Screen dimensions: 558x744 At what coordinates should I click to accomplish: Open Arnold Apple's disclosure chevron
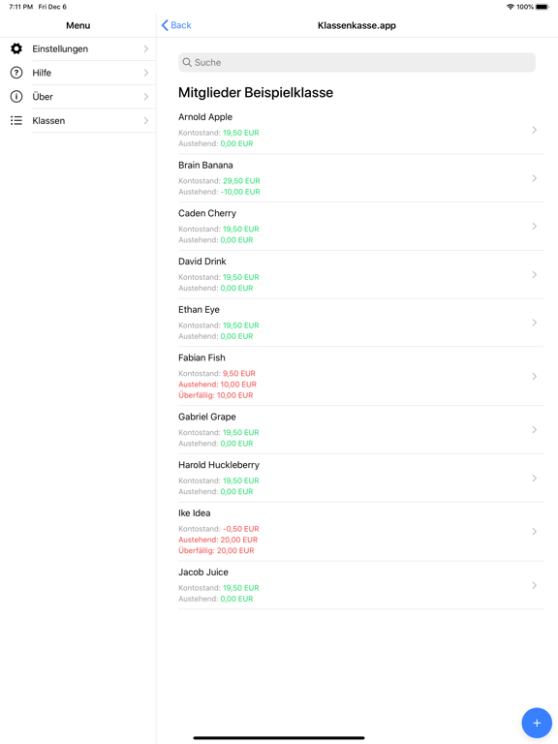point(535,130)
